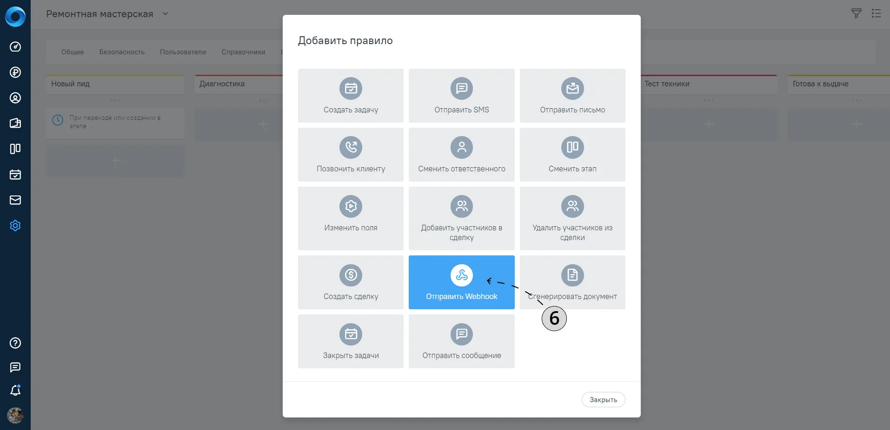The height and width of the screenshot is (430, 890).
Task: Select Change responsible (Сменить ответственного) tile
Action: pos(461,155)
